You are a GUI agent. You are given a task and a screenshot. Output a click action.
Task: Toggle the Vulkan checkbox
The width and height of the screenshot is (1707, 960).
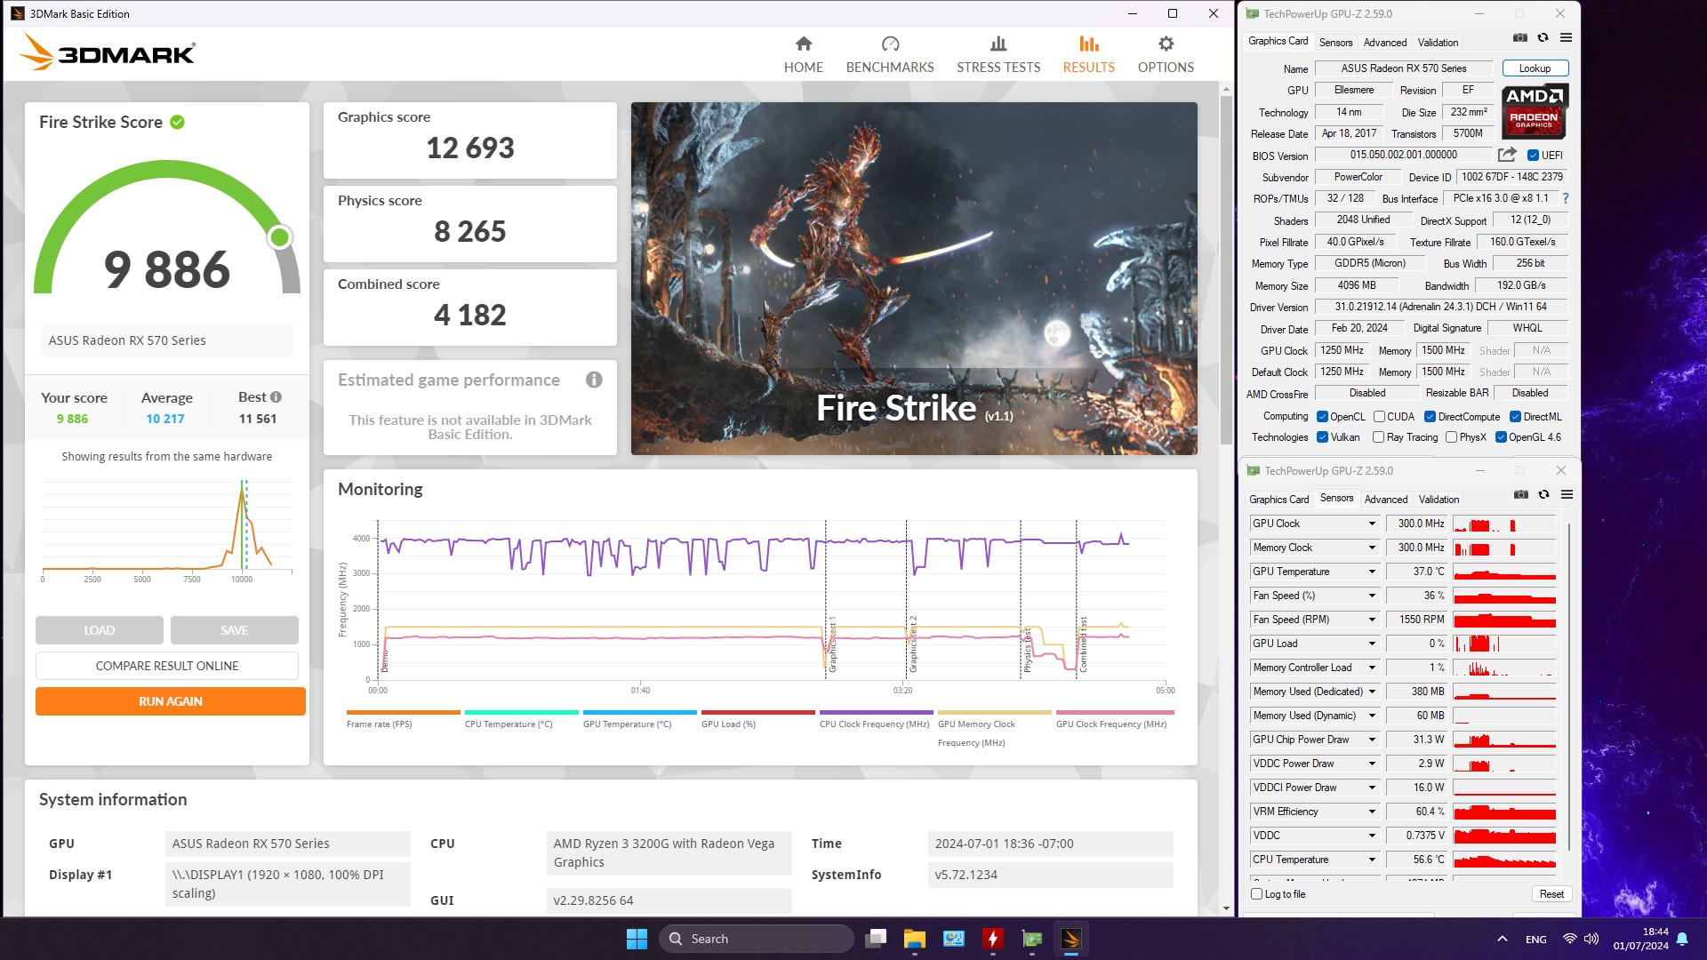[1322, 437]
